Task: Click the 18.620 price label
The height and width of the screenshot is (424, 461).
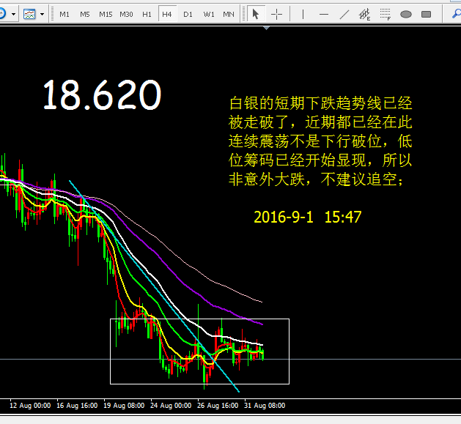Action: (102, 95)
